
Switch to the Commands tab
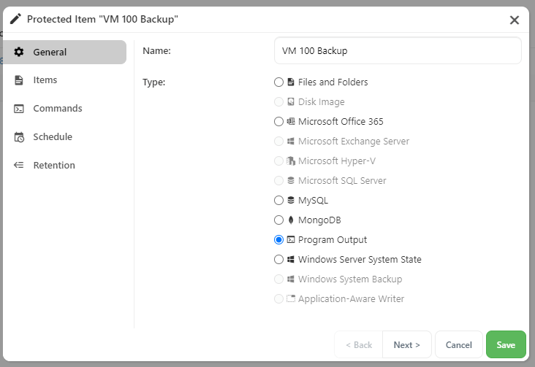click(x=64, y=109)
